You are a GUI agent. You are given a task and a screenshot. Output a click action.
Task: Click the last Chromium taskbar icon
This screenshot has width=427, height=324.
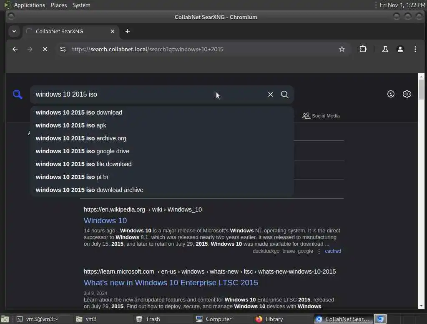380,319
